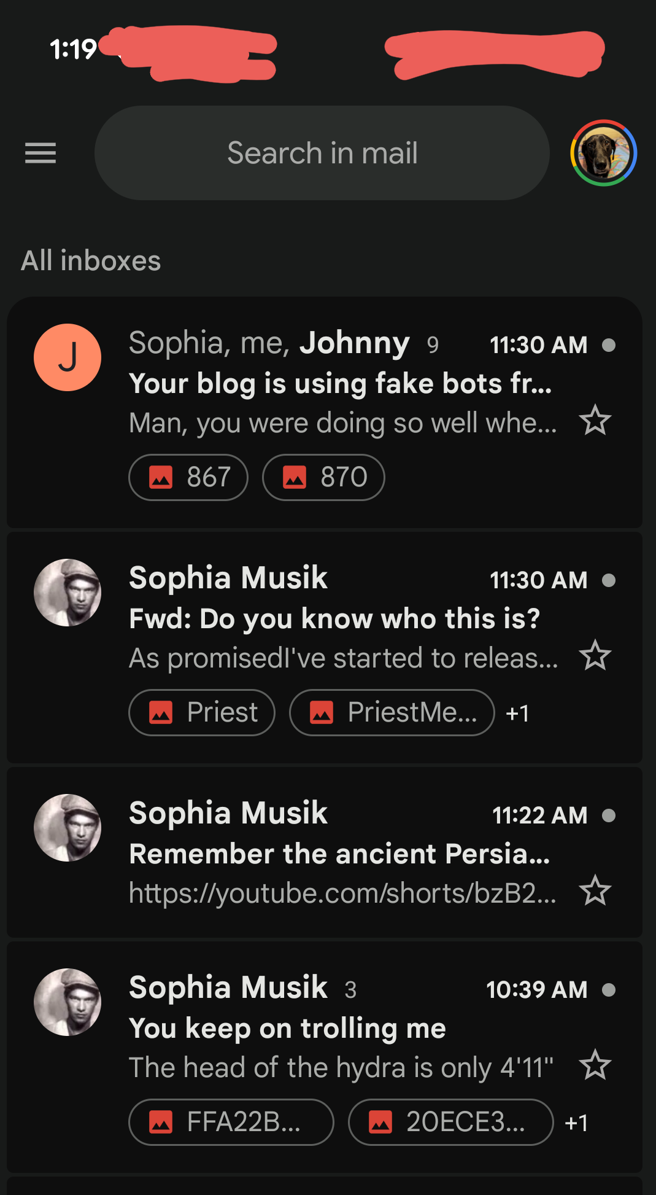The height and width of the screenshot is (1195, 656).
Task: Tap the Google account profile picture
Action: point(603,153)
